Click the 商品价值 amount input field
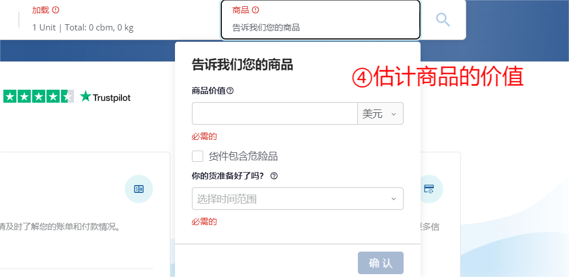 (x=275, y=113)
